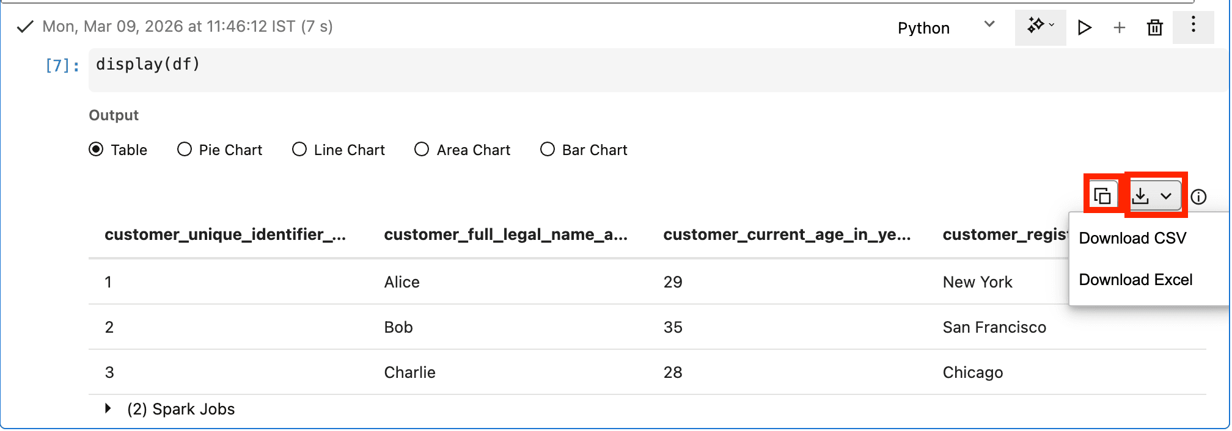Open the cell's three-dot more options

click(x=1193, y=26)
